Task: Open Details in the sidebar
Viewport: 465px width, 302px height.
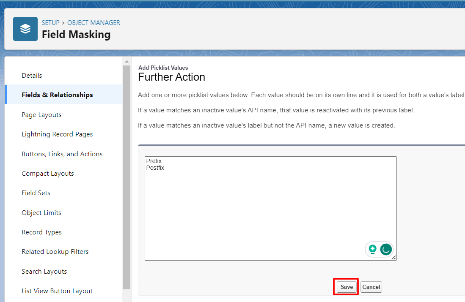Action: (x=32, y=76)
